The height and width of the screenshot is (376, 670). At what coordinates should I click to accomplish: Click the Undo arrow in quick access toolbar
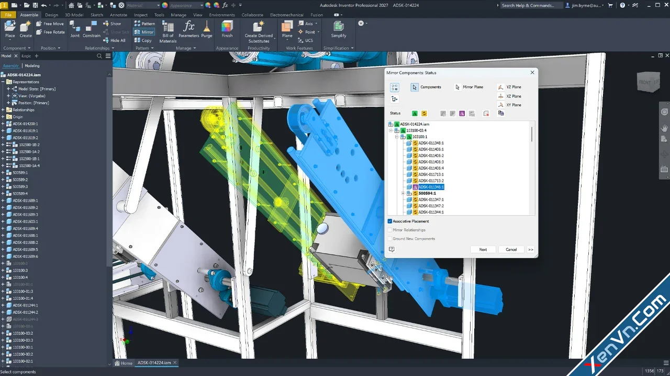click(x=43, y=5)
